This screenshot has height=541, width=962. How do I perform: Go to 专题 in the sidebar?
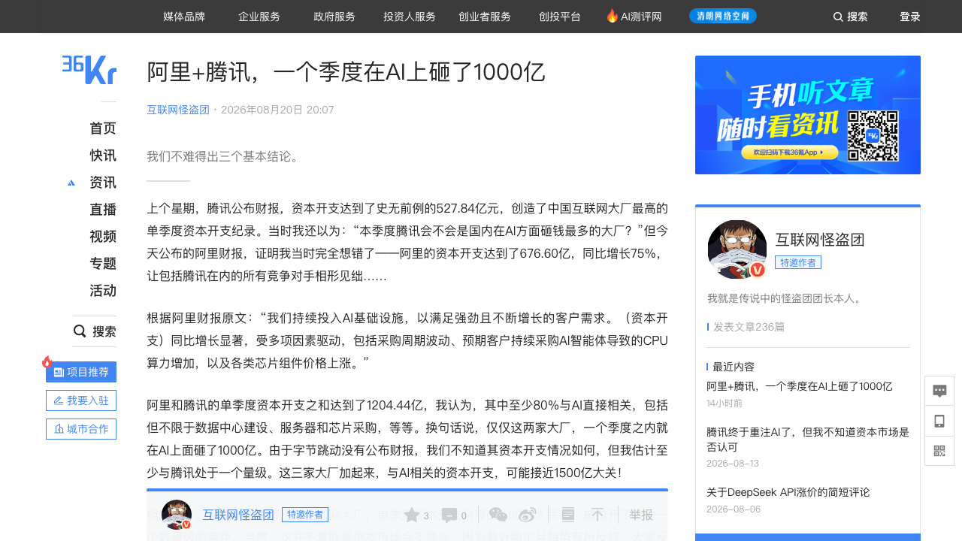pos(103,264)
